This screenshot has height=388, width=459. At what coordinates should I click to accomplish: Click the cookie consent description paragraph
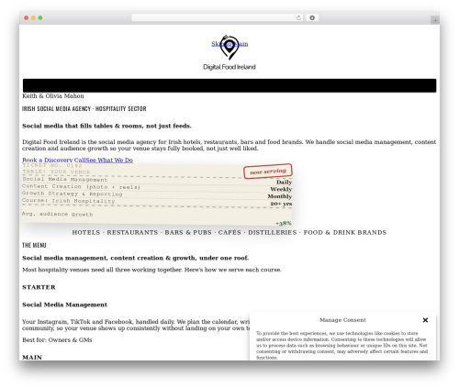(341, 346)
